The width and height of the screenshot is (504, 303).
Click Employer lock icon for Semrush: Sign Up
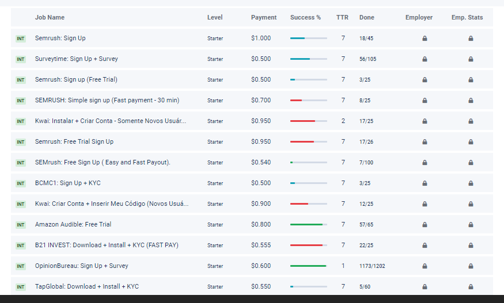pos(425,38)
